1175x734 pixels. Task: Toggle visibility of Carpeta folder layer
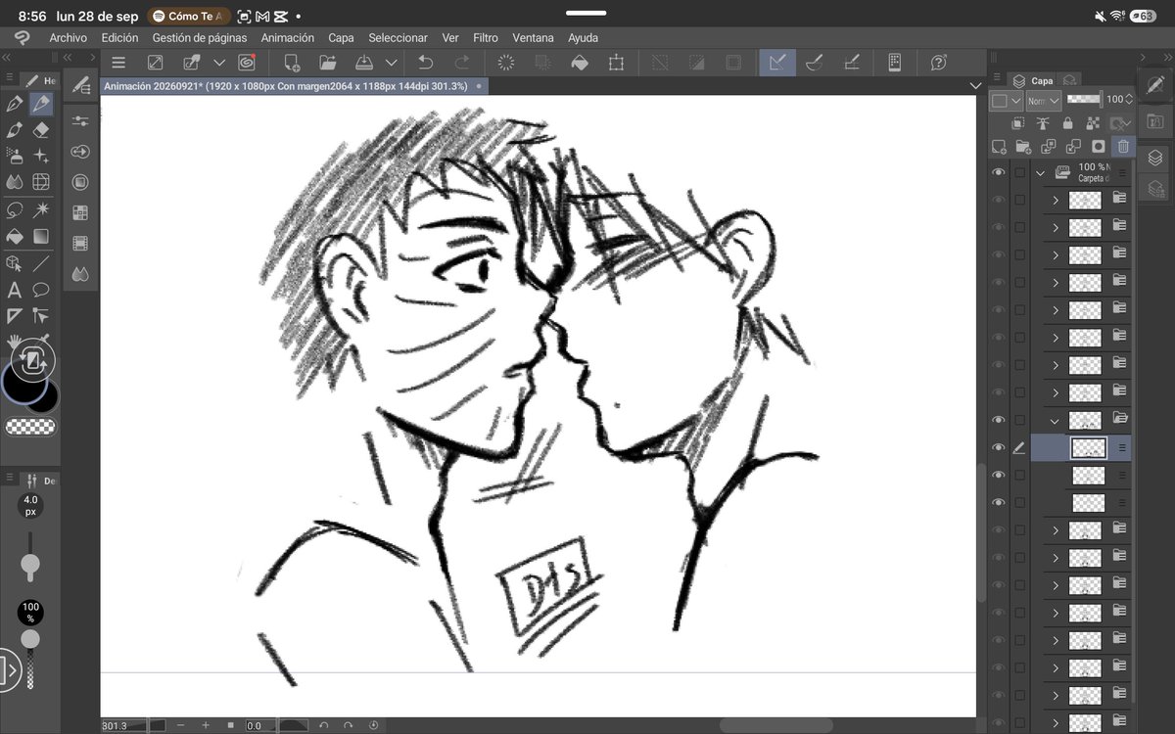pos(999,172)
